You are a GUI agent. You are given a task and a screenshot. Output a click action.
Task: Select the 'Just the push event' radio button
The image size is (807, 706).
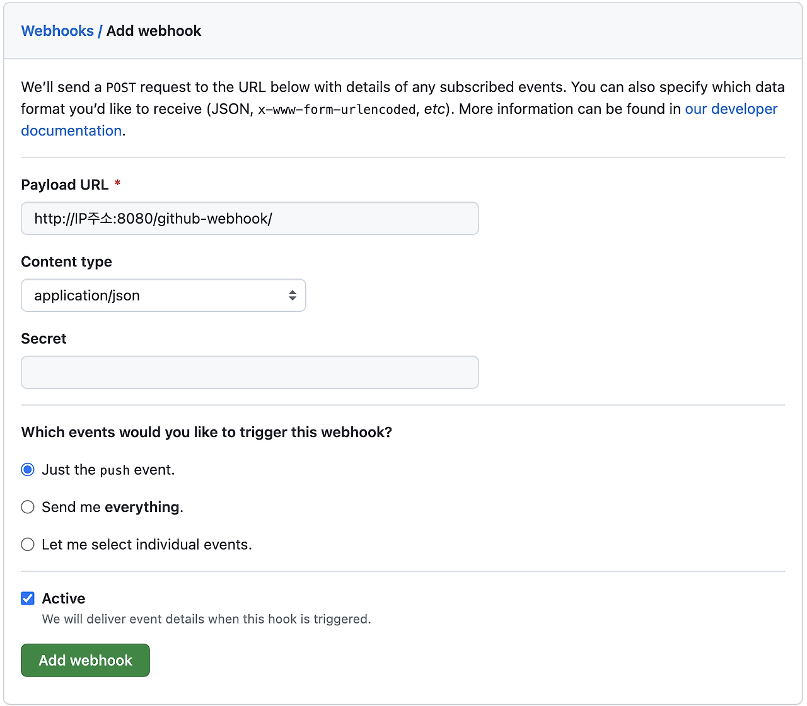tap(28, 470)
